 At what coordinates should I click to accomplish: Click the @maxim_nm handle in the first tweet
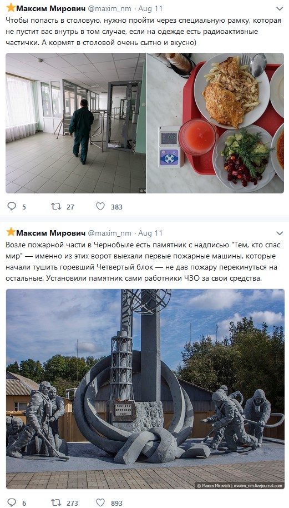click(x=110, y=8)
